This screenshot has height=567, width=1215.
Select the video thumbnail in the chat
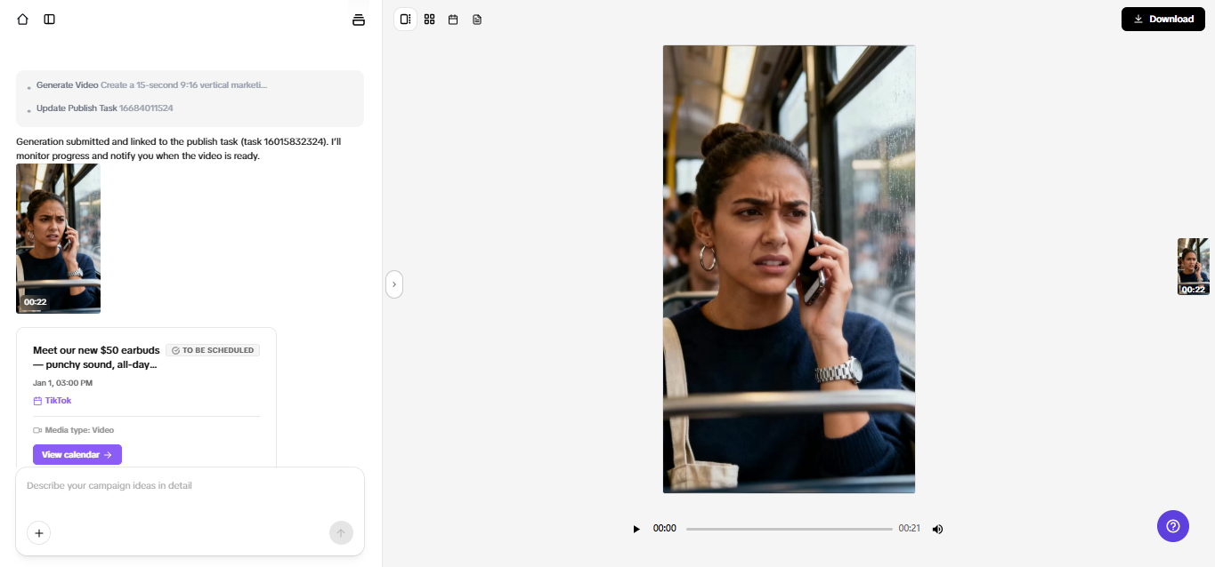[x=58, y=238]
